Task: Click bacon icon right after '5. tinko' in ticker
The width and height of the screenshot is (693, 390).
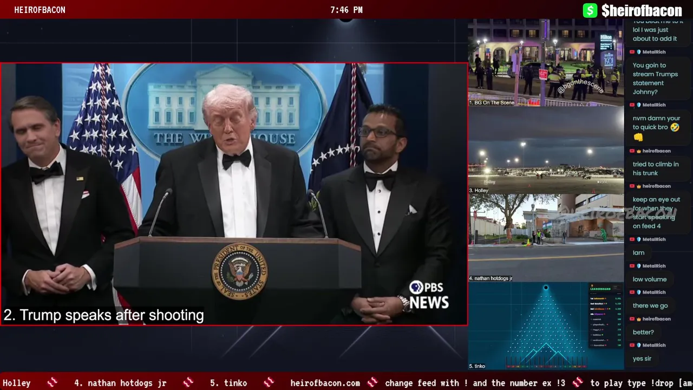Action: 269,382
